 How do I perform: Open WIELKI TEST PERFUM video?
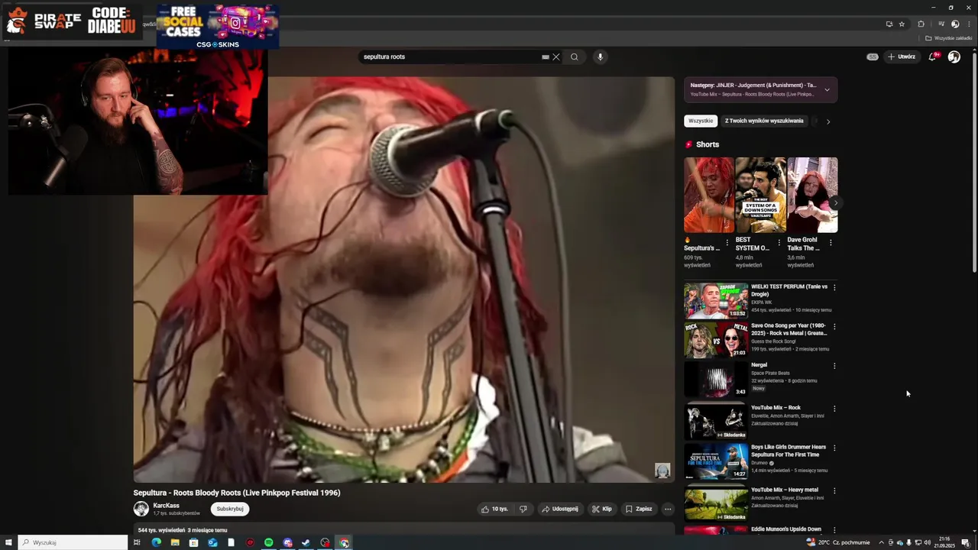(716, 301)
